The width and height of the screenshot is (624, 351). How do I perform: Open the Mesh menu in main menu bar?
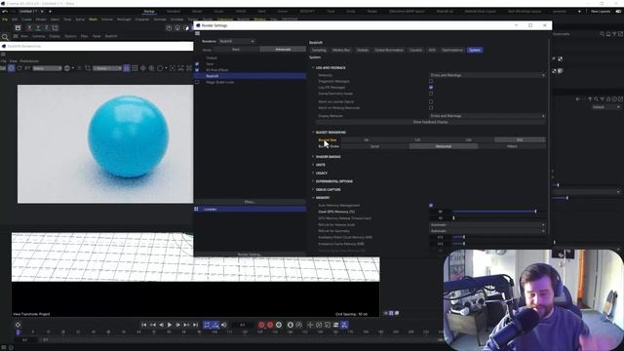93,19
